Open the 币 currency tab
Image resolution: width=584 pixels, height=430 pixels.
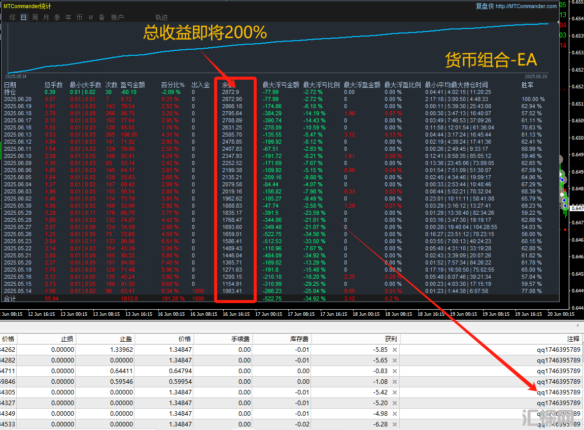click(79, 17)
